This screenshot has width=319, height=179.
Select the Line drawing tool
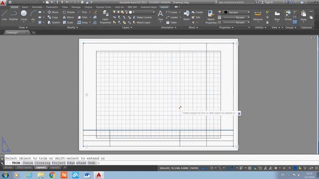click(x=4, y=15)
